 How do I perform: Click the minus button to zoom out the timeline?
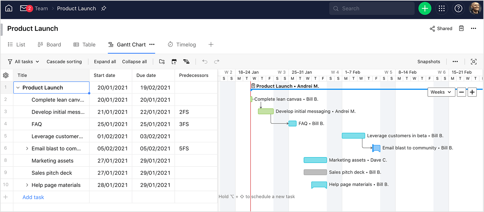coord(461,92)
